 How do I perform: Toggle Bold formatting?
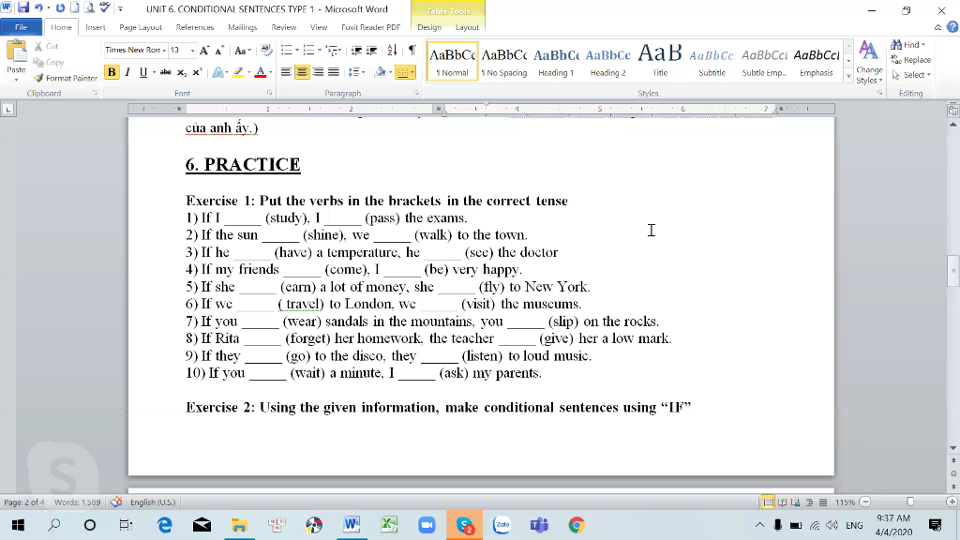tap(112, 72)
